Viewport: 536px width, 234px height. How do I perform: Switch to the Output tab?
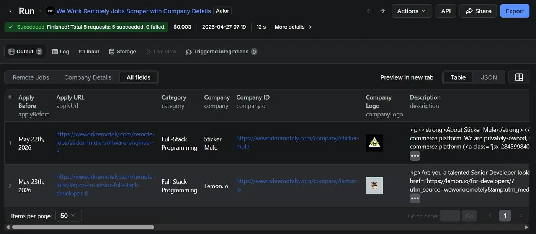25,52
